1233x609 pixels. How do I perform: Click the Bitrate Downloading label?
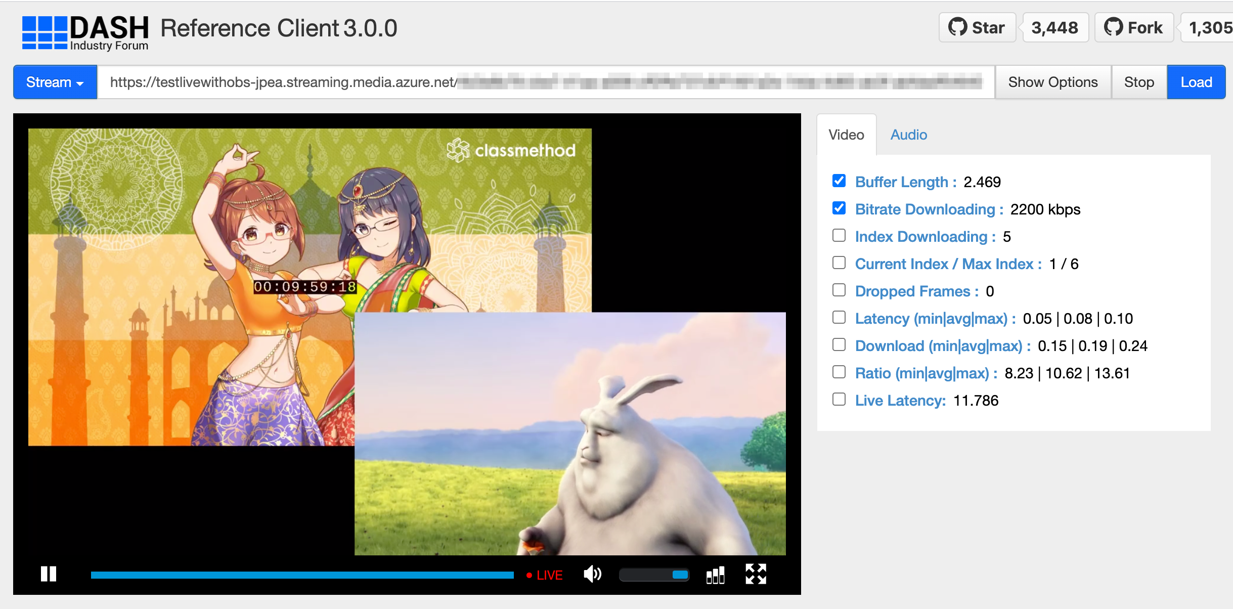coord(929,209)
